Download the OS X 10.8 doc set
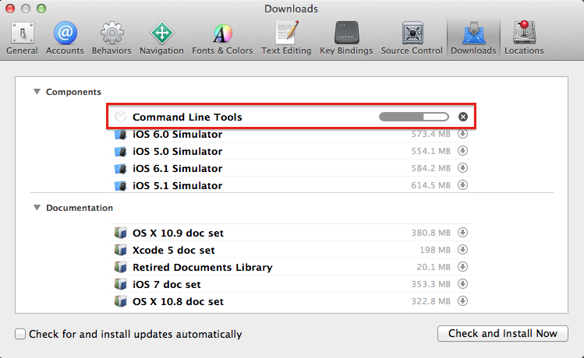Viewport: 584px width, 358px height. tap(462, 300)
